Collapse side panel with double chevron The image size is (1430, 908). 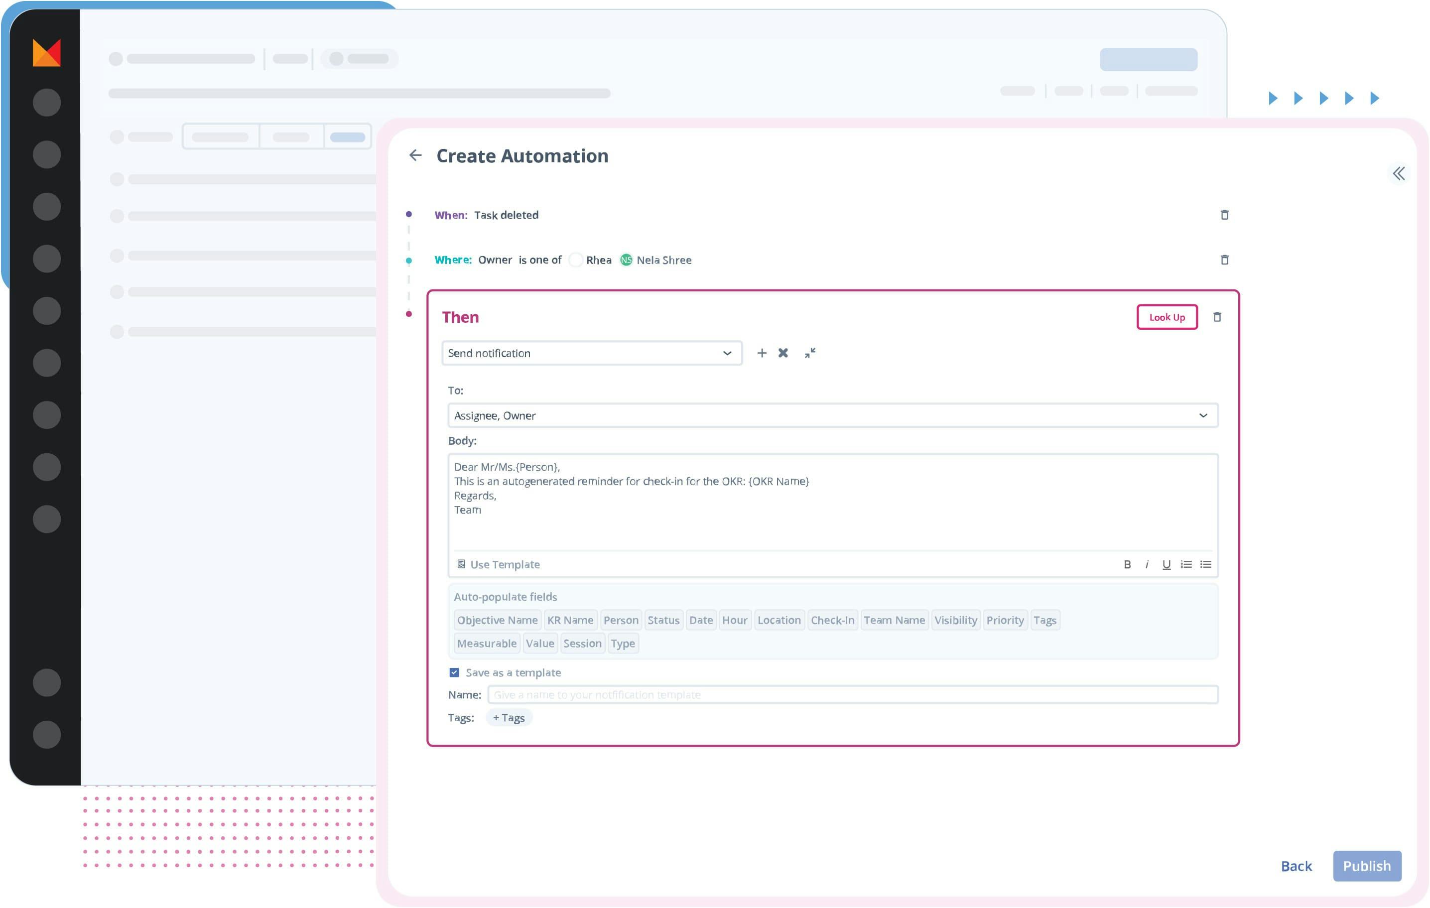[1399, 174]
